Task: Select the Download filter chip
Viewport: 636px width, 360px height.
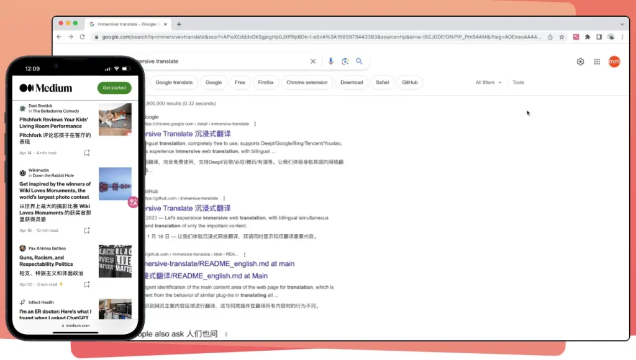Action: point(352,82)
